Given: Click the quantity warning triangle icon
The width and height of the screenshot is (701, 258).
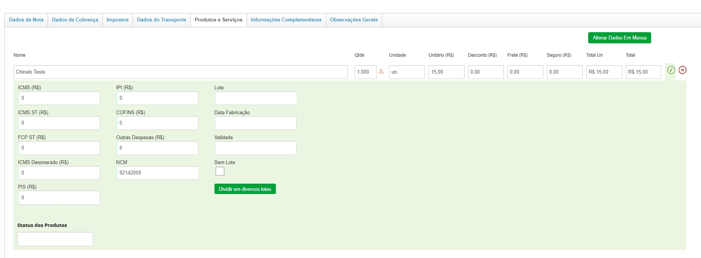Looking at the screenshot, I should pyautogui.click(x=381, y=71).
